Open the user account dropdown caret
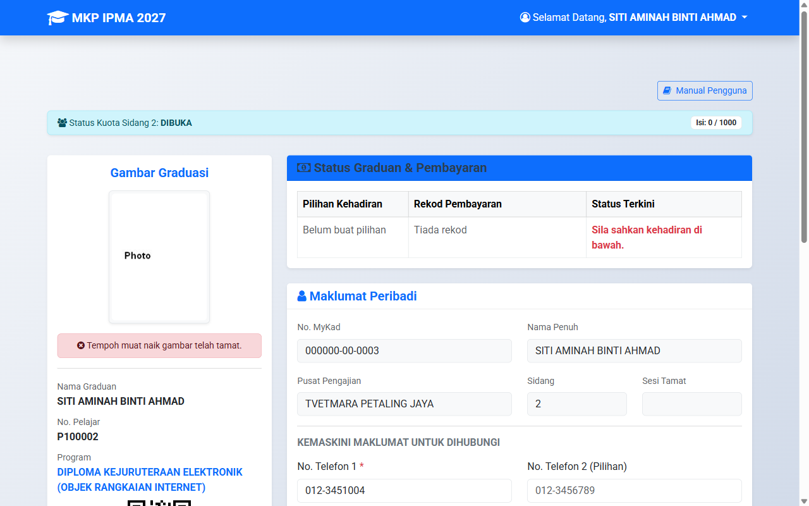809x506 pixels. pos(745,18)
